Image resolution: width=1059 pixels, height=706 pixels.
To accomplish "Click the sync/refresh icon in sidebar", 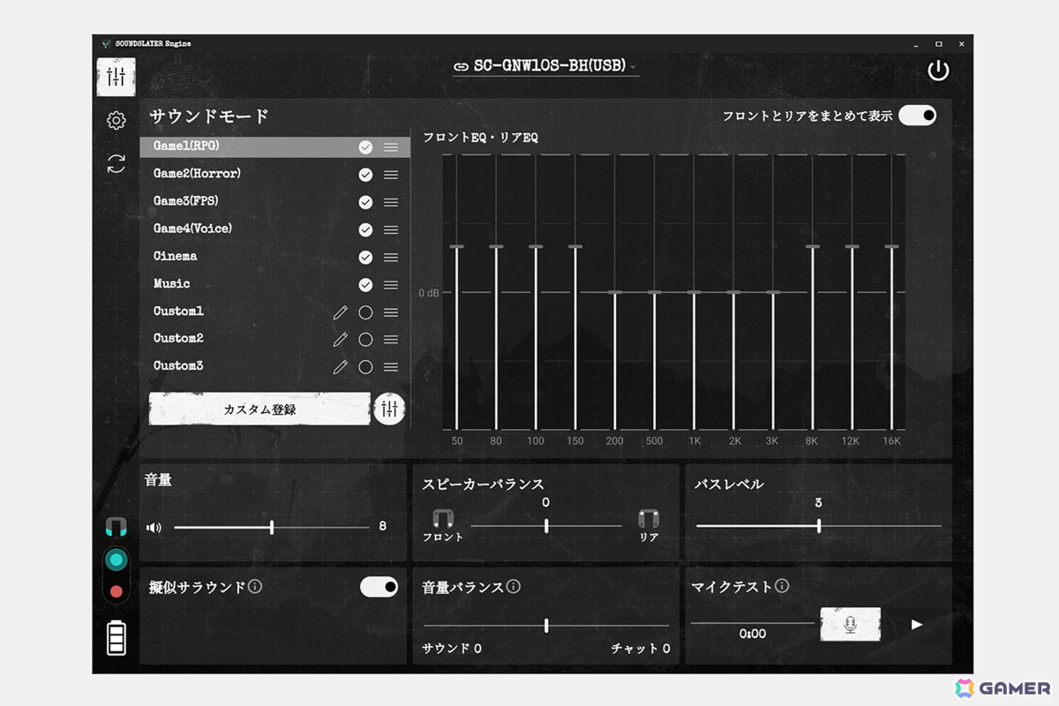I will (x=116, y=165).
